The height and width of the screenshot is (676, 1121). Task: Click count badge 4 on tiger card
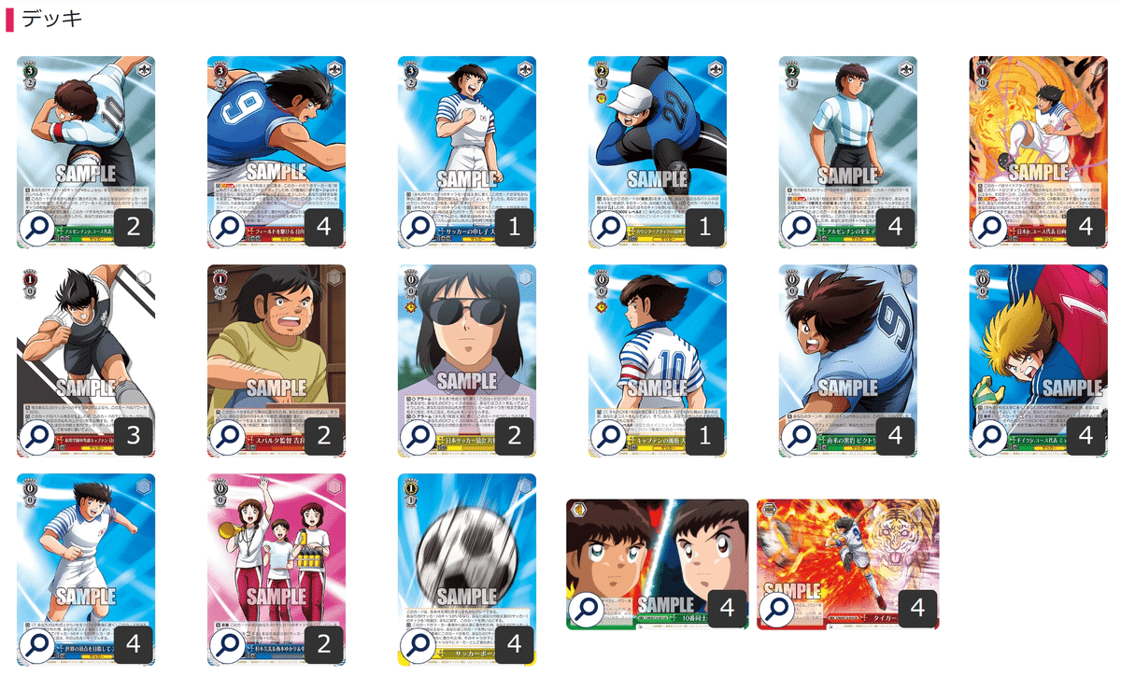917,609
